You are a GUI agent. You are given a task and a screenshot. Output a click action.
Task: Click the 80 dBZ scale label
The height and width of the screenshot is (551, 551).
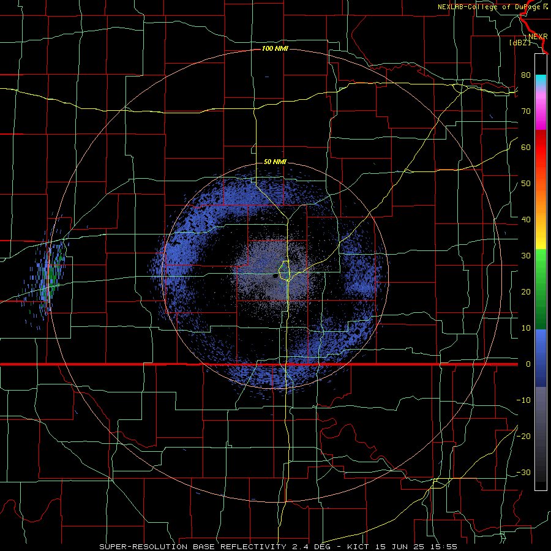[x=526, y=75]
